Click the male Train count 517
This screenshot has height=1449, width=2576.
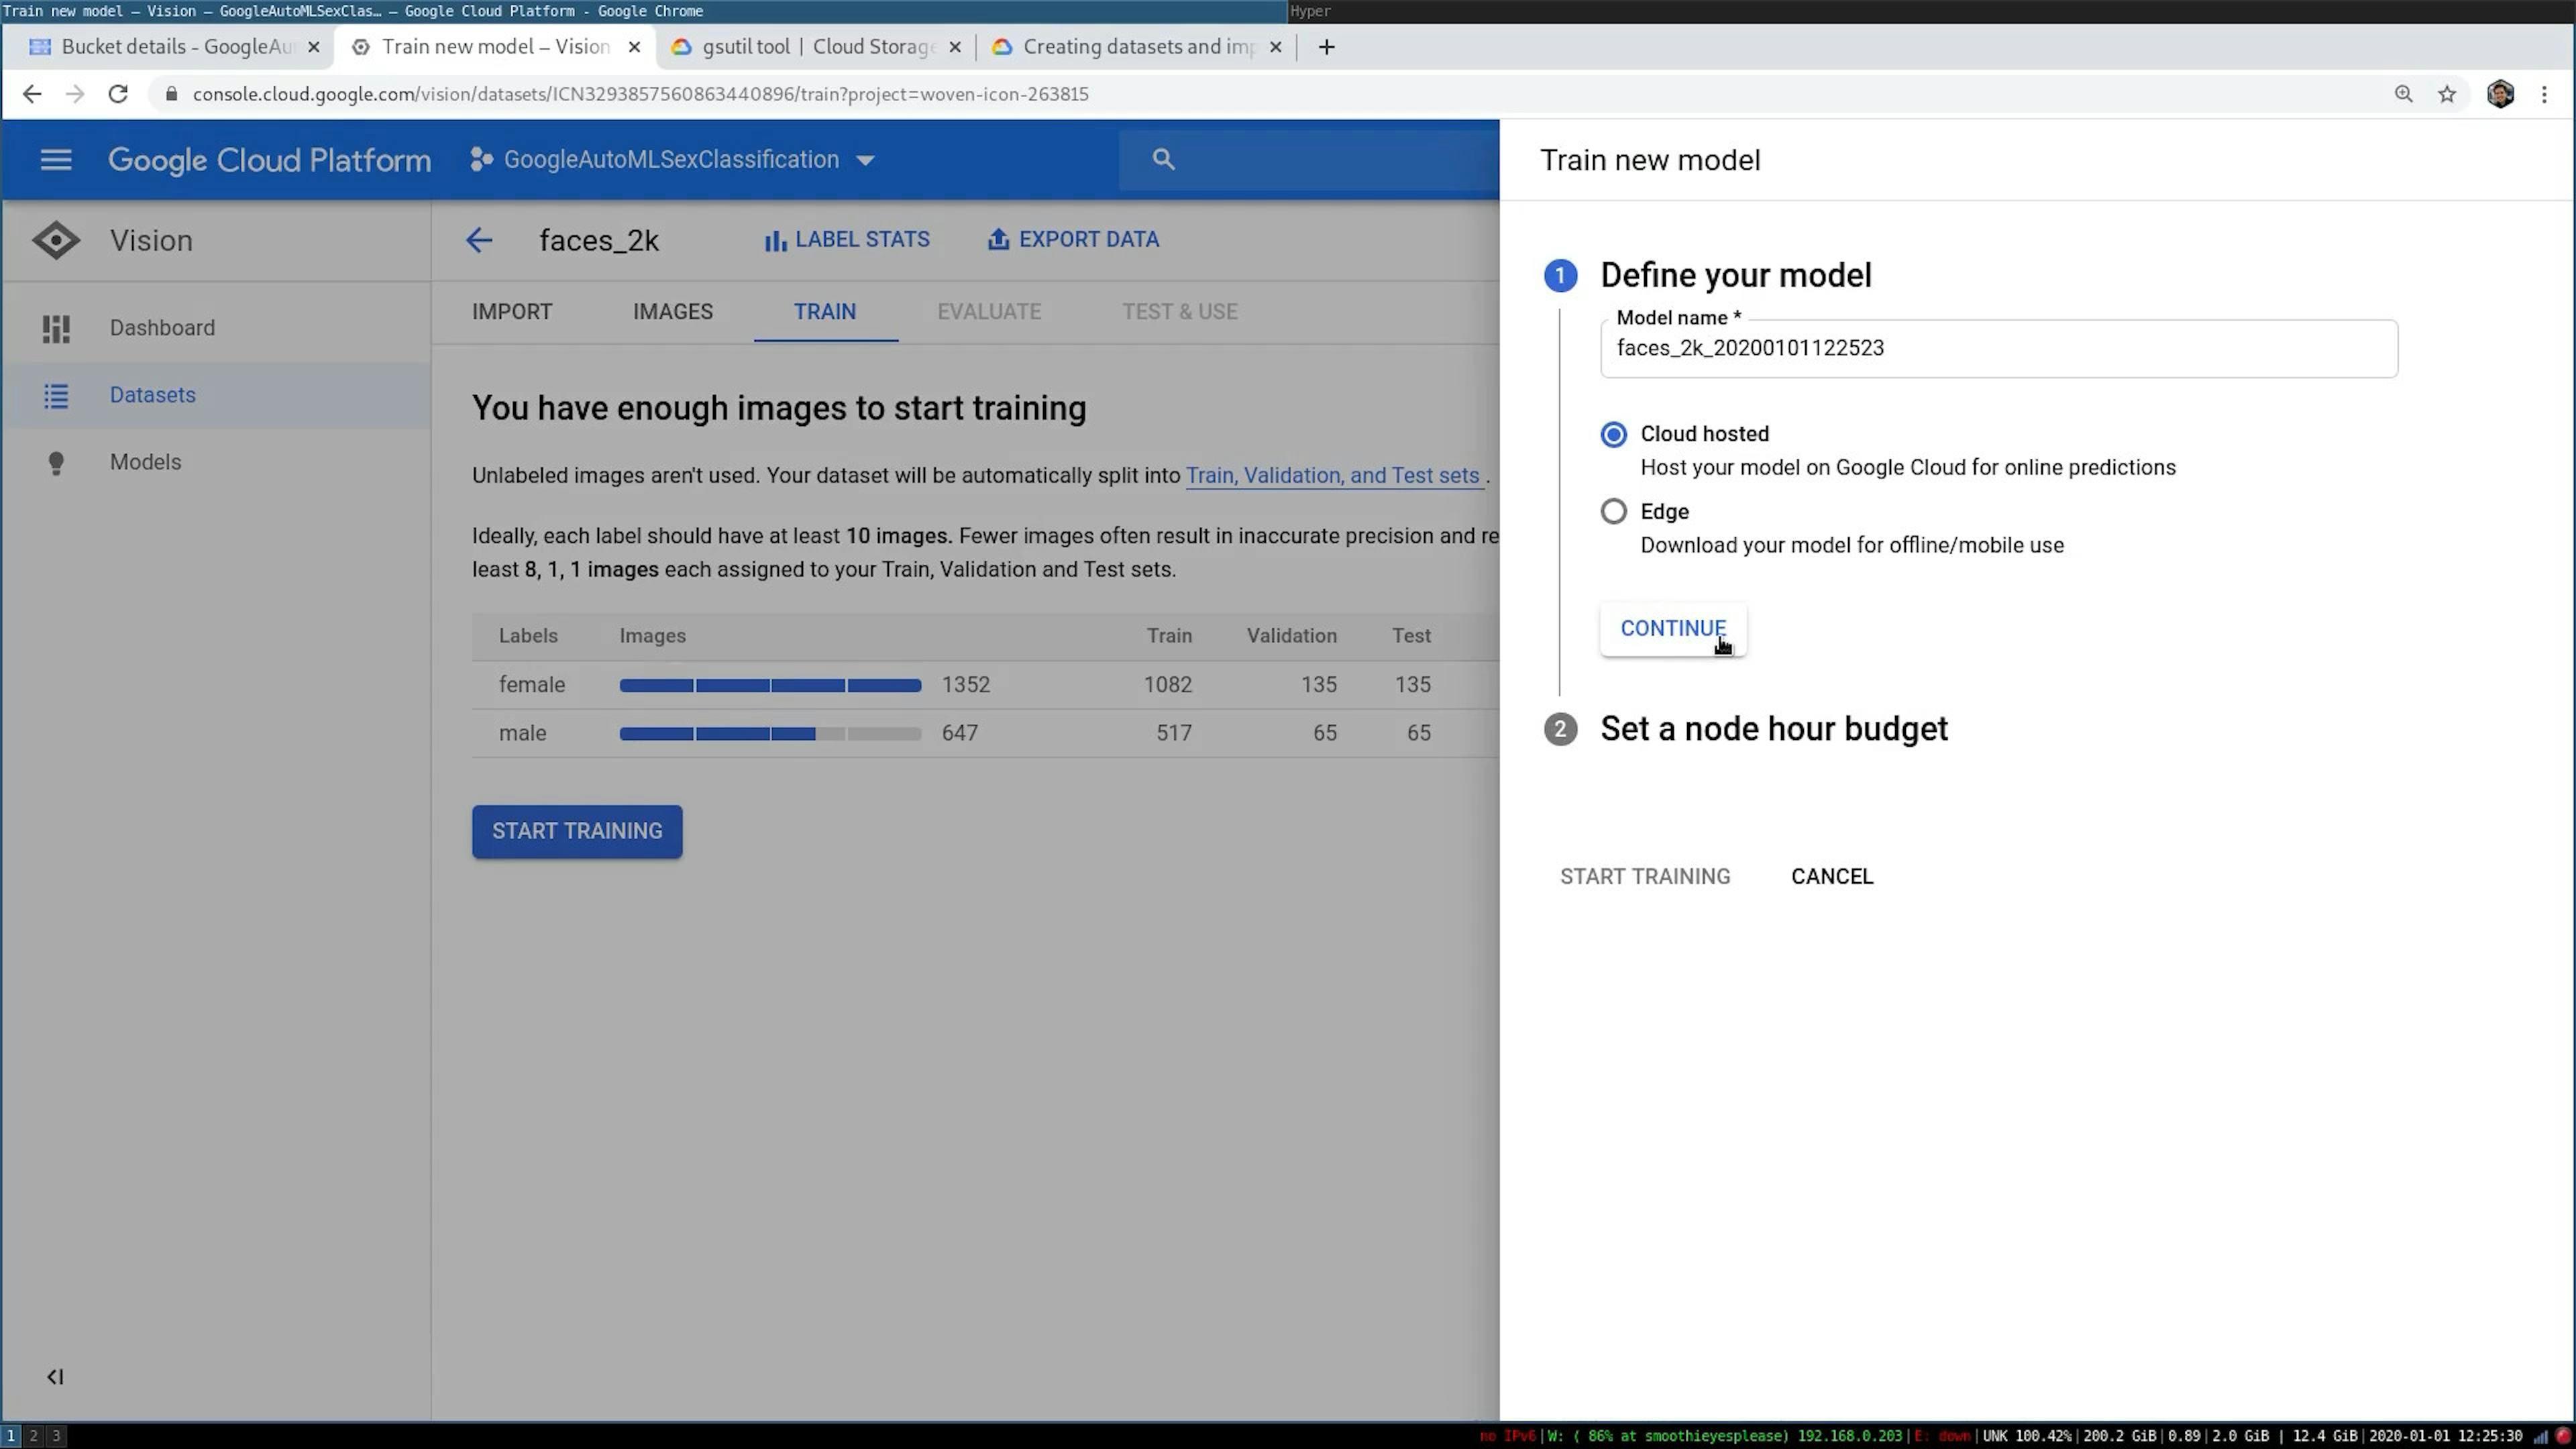1174,733
